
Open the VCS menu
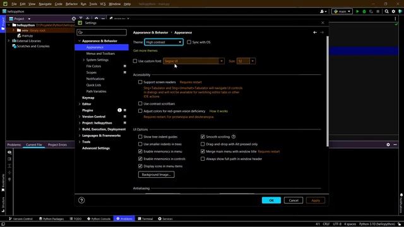tap(102, 4)
